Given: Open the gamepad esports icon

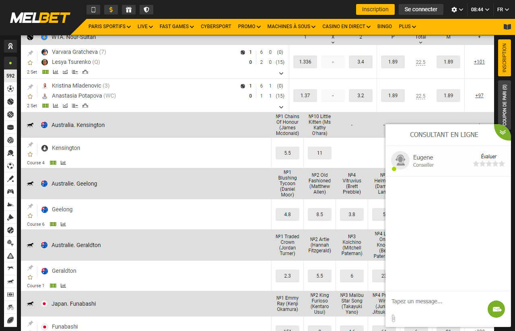Looking at the screenshot, I should (x=10, y=192).
